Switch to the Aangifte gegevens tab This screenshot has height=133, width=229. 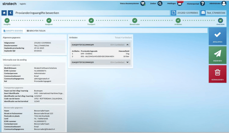coord(13,31)
